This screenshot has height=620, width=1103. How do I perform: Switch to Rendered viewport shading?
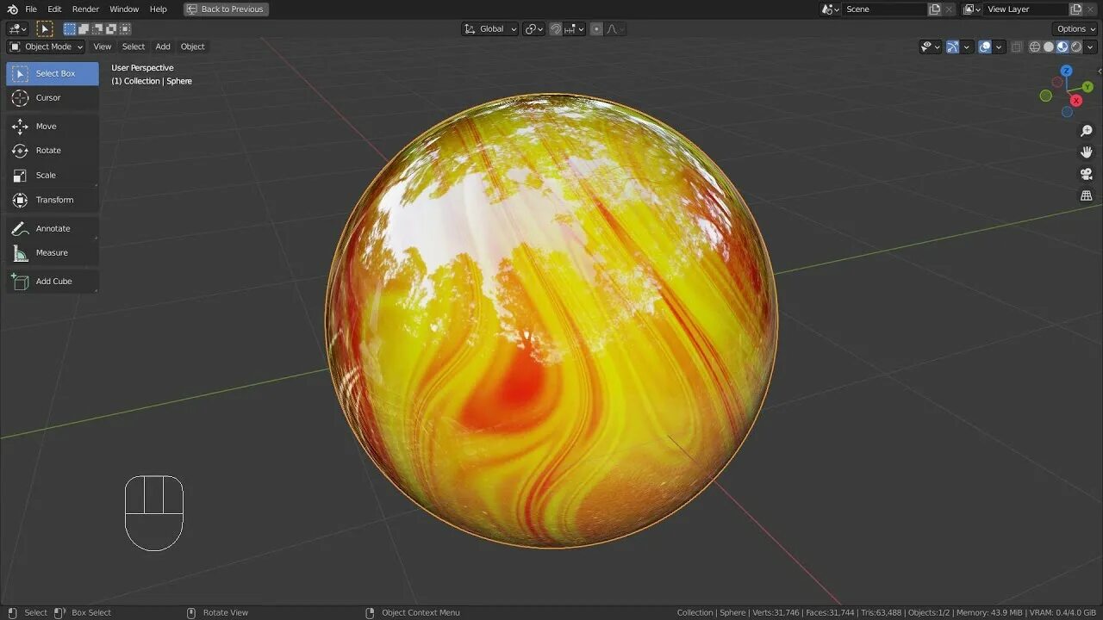[x=1075, y=46]
